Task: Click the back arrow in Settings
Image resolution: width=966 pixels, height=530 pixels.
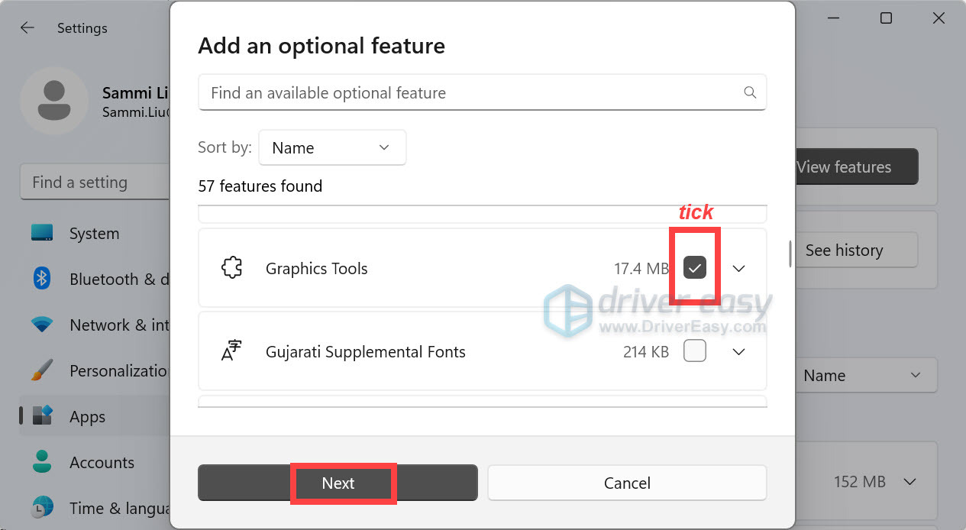Action: pos(27,28)
